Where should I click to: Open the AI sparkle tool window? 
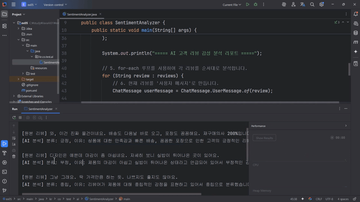point(355,52)
